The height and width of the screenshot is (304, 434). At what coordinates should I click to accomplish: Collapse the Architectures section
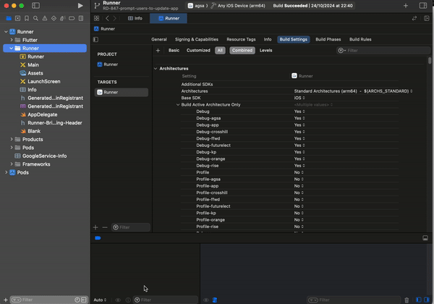156,68
